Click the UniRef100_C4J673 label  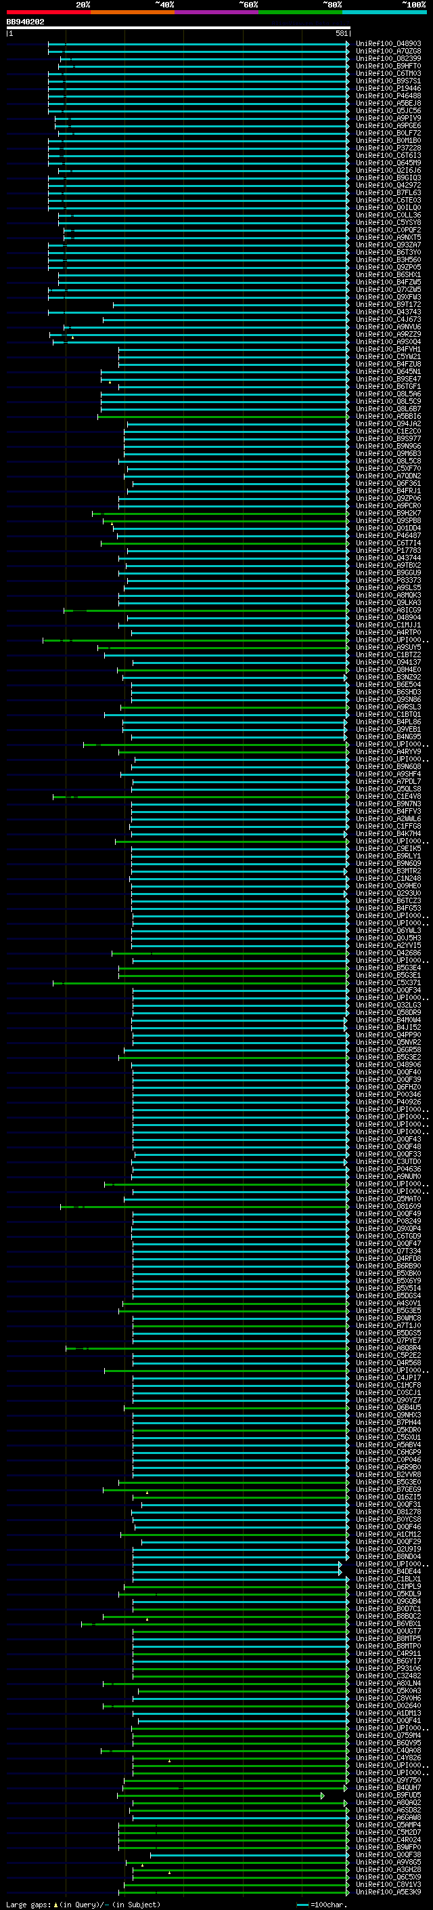[388, 320]
